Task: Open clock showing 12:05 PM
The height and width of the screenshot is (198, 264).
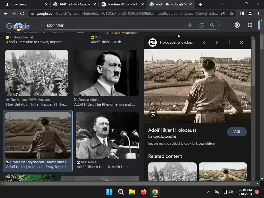Action: click(x=245, y=192)
